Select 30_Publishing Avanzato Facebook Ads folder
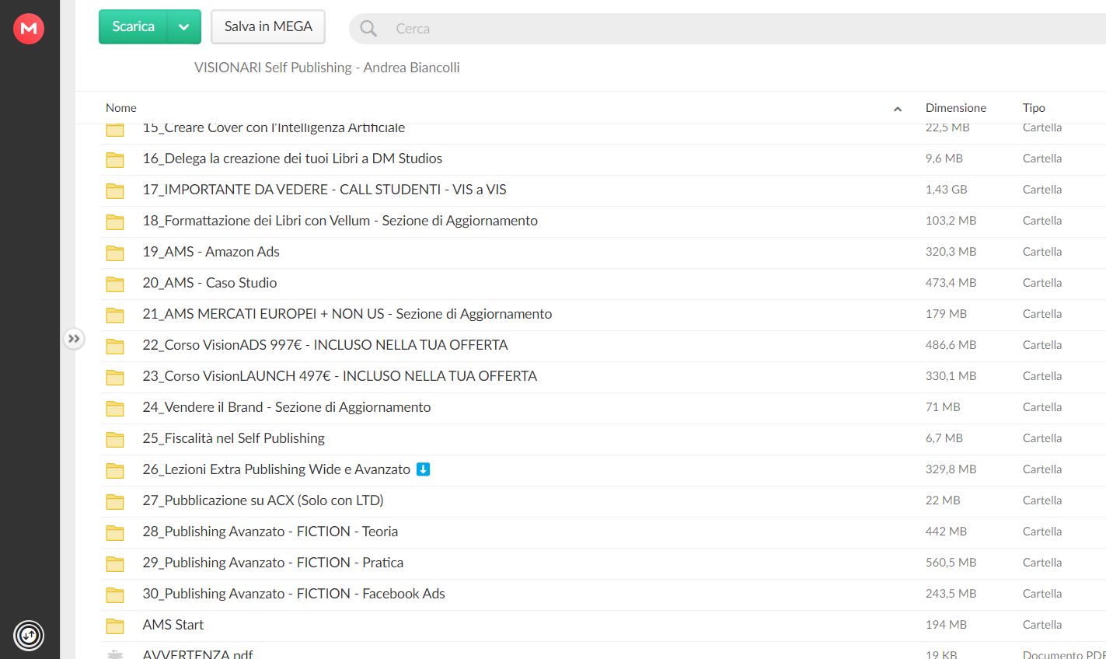The width and height of the screenshot is (1106, 659). [603, 594]
